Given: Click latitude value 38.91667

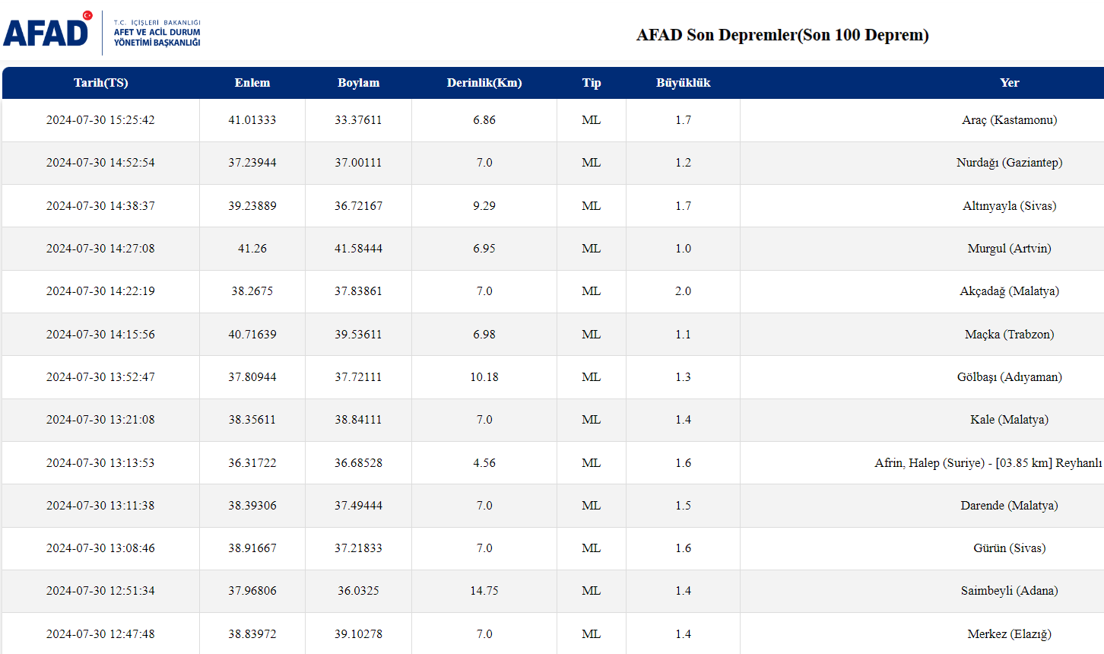Looking at the screenshot, I should pyautogui.click(x=252, y=548).
